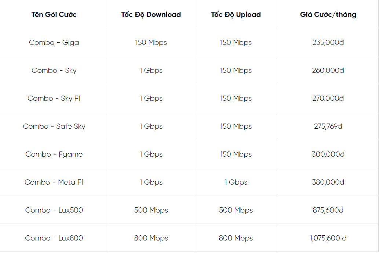Choose the Combo - Safe Sky package
This screenshot has width=379, height=253.
(x=54, y=126)
